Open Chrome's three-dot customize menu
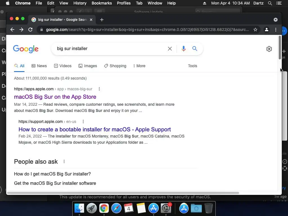This screenshot has height=216, width=288. (x=276, y=30)
